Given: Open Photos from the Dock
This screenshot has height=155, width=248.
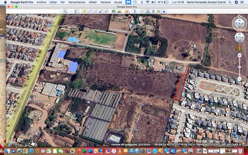Looking at the screenshot, I should click(x=73, y=151).
